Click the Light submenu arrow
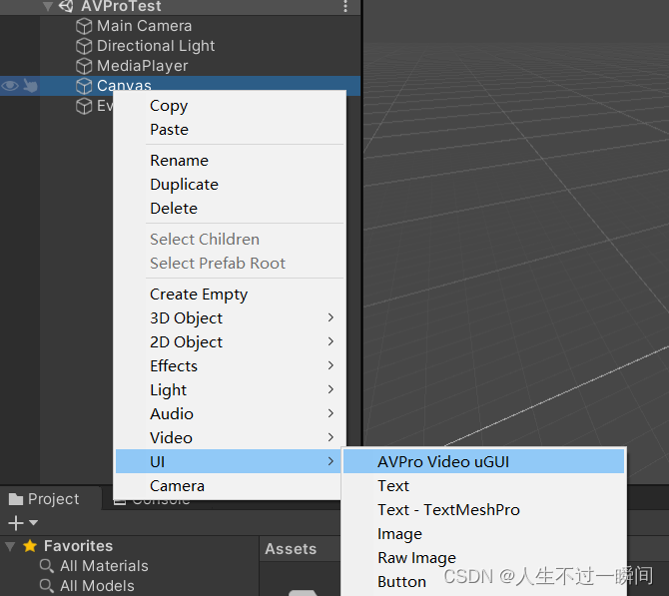This screenshot has width=669, height=596. coord(331,389)
